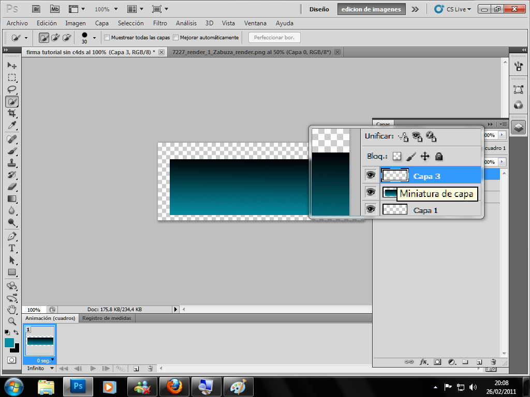Select the Path Selection tool
The width and height of the screenshot is (530, 397).
(12, 260)
